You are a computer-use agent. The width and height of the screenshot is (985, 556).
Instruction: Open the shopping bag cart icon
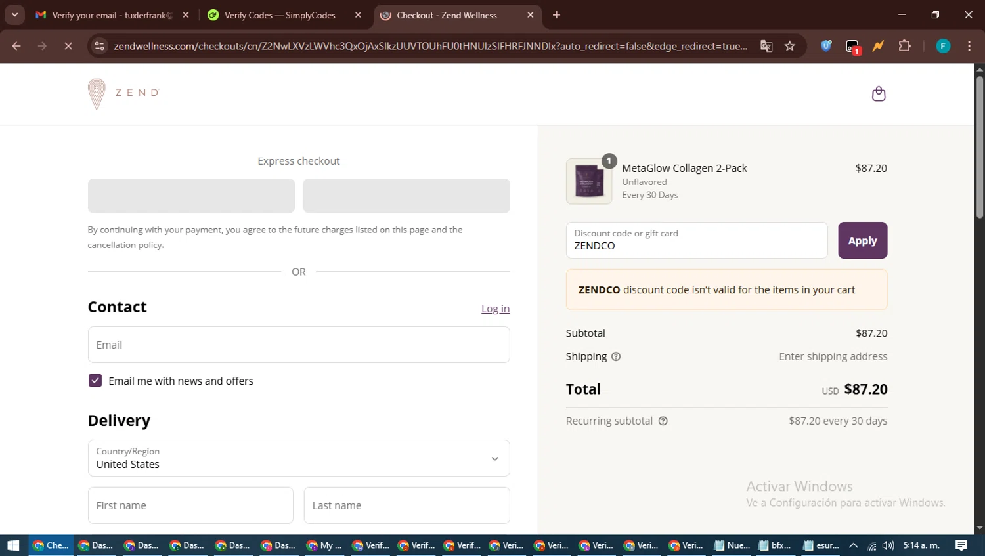(x=878, y=94)
